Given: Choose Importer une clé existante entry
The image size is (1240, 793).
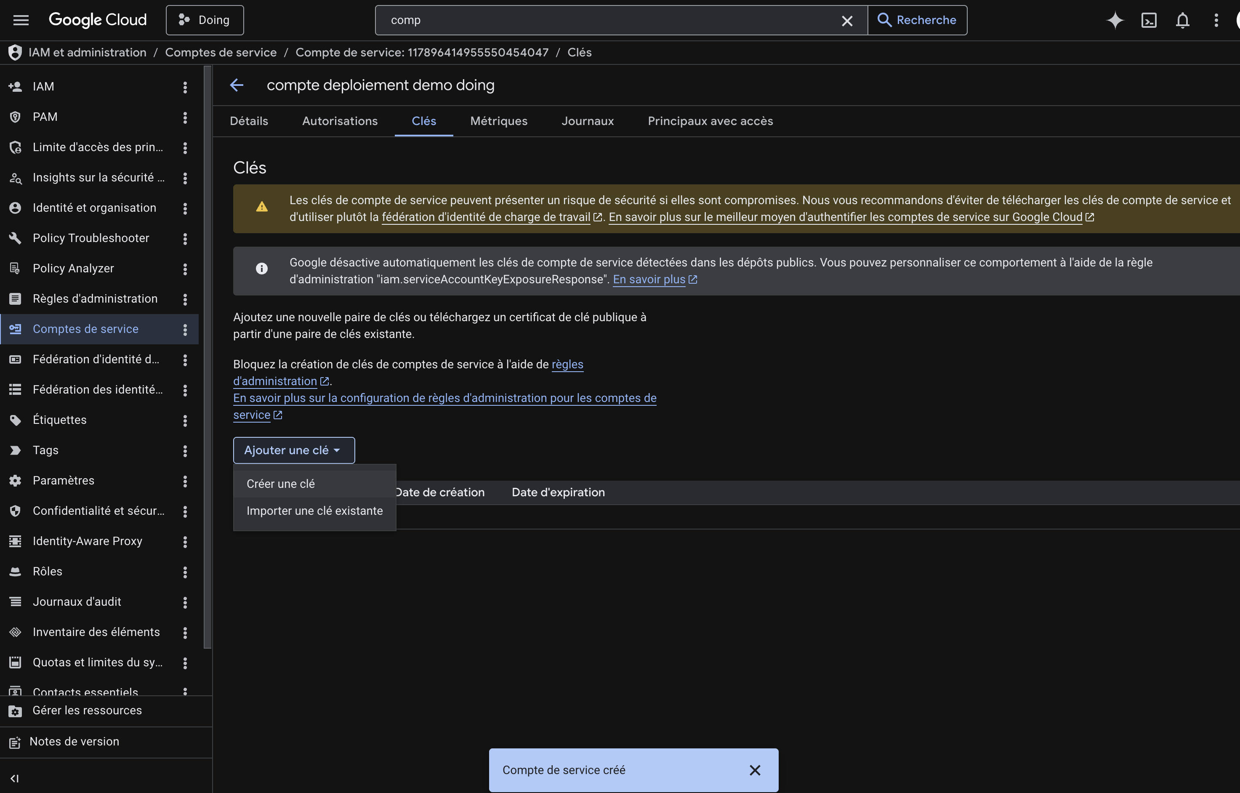Looking at the screenshot, I should (x=315, y=511).
